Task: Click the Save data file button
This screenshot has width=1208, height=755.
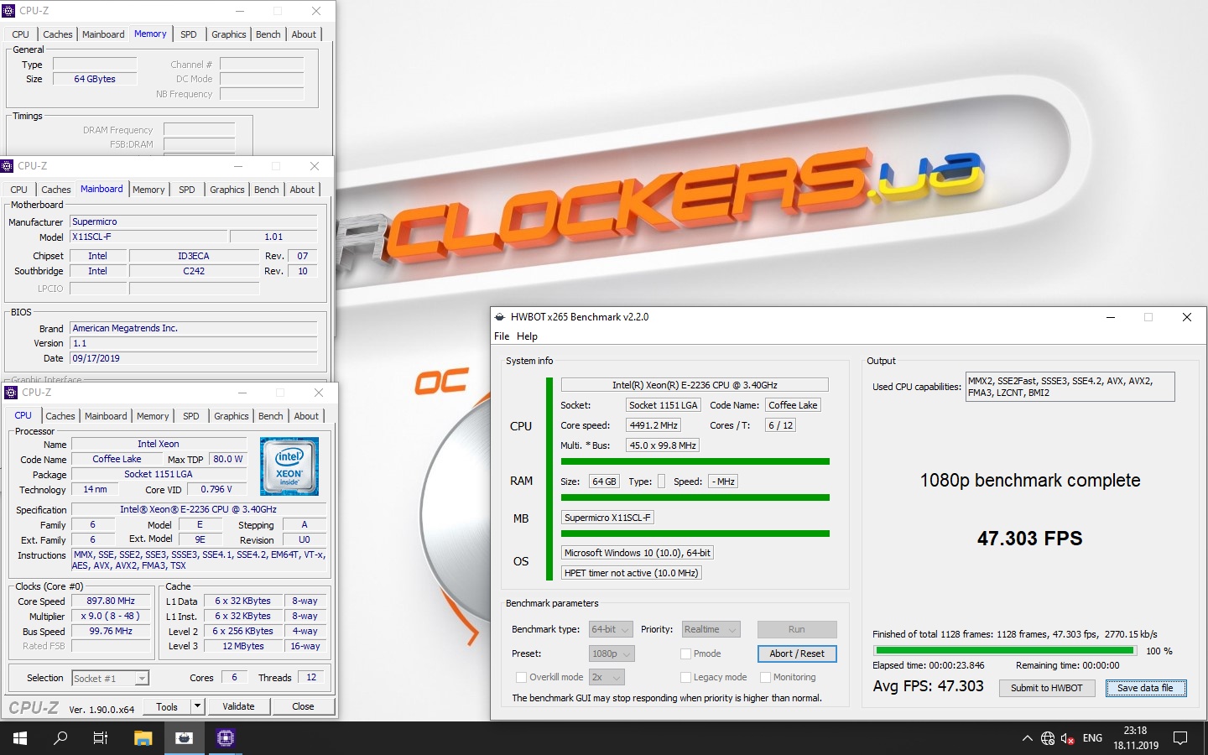Action: [1145, 688]
